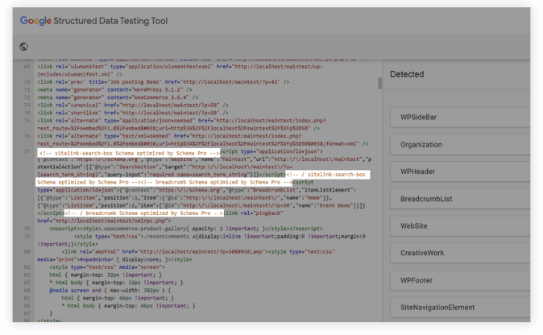The width and height of the screenshot is (543, 335).
Task: Click the 'Job posting Demo' prev link line
Action: pyautogui.click(x=163, y=82)
